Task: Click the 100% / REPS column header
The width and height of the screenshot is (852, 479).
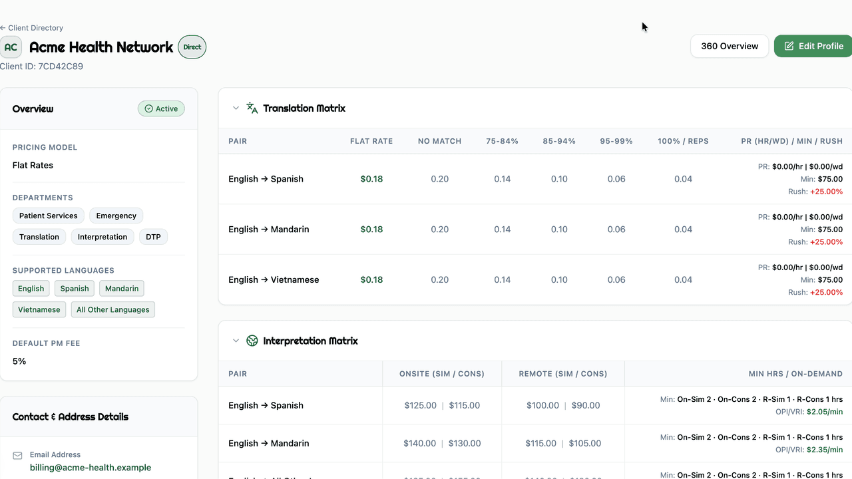Action: coord(683,141)
